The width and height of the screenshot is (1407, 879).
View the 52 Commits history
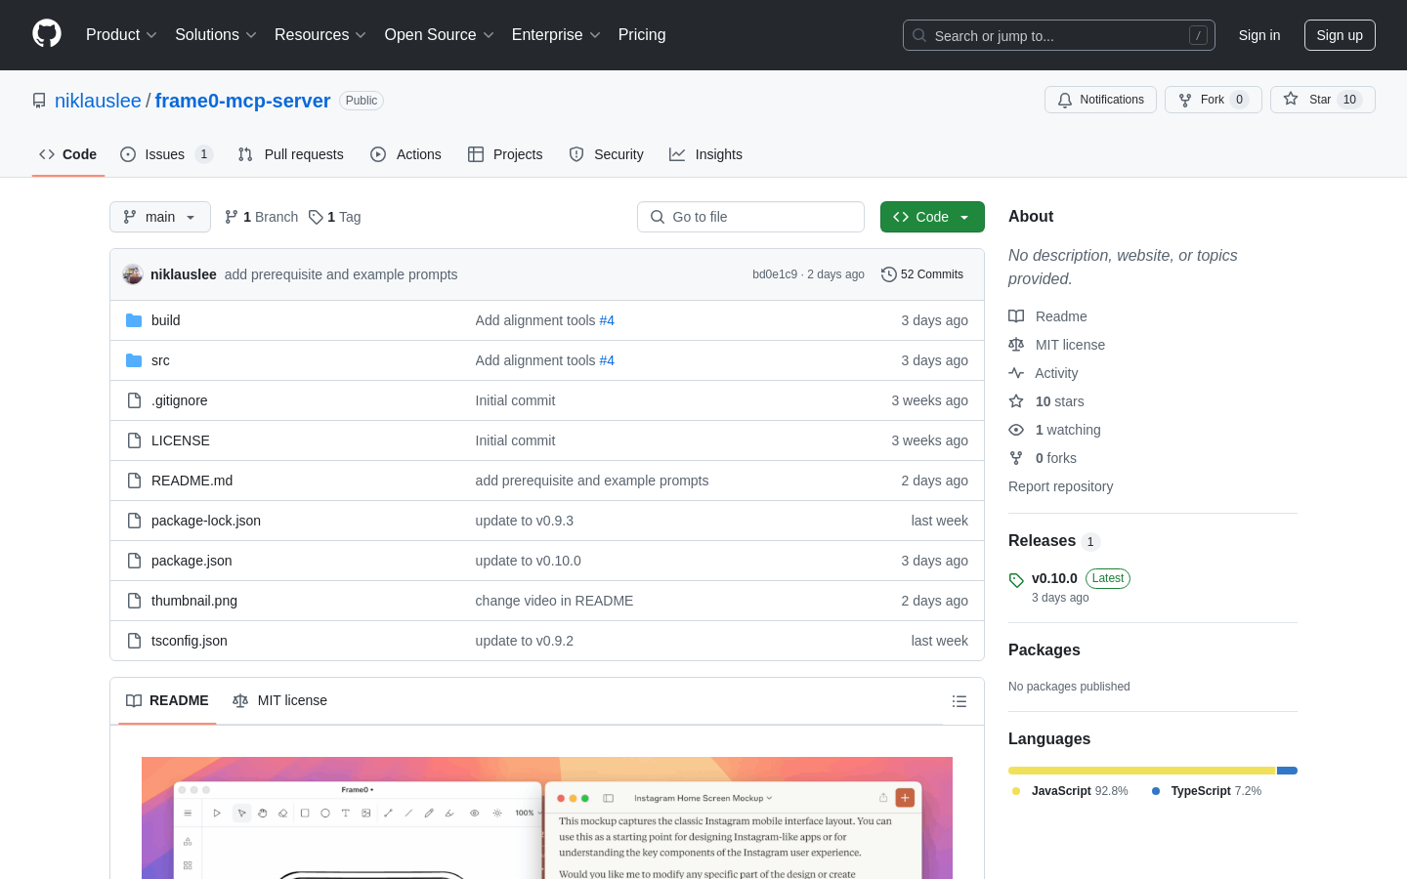click(x=922, y=274)
